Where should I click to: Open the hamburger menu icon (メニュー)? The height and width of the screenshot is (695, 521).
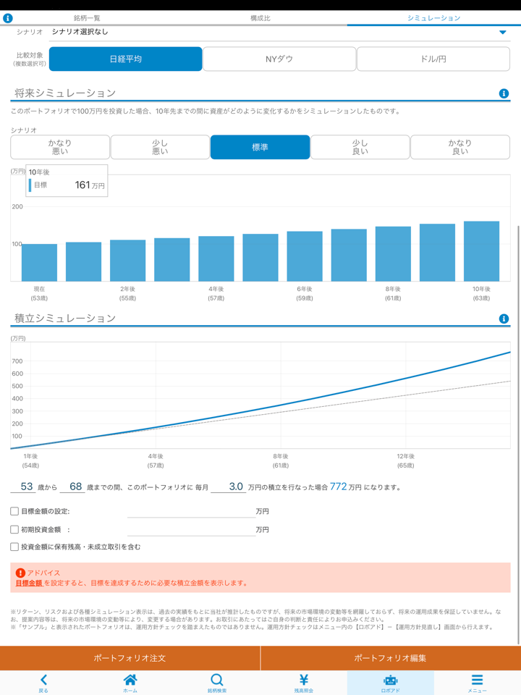click(x=477, y=680)
